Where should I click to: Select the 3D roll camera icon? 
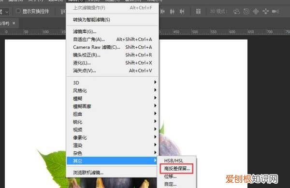(x=246, y=12)
